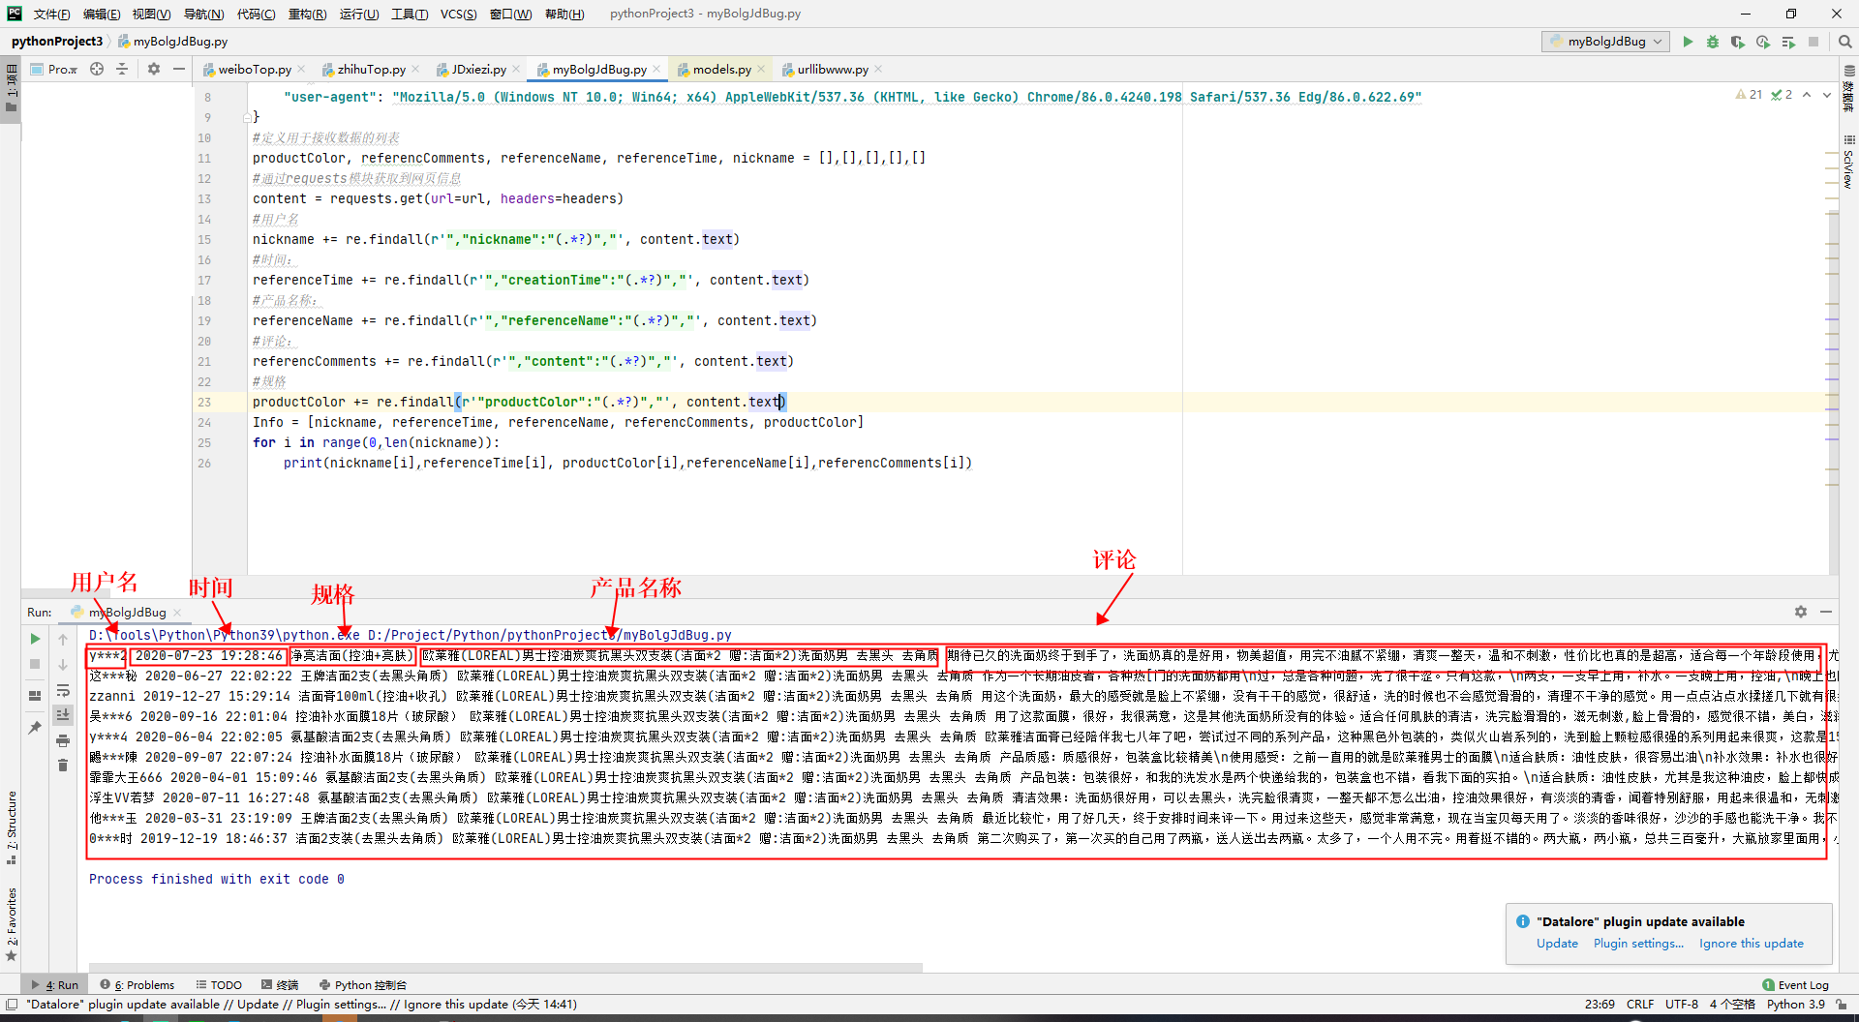The width and height of the screenshot is (1859, 1022).
Task: Switch Python 3.9 interpreter
Action: coord(1795,1005)
